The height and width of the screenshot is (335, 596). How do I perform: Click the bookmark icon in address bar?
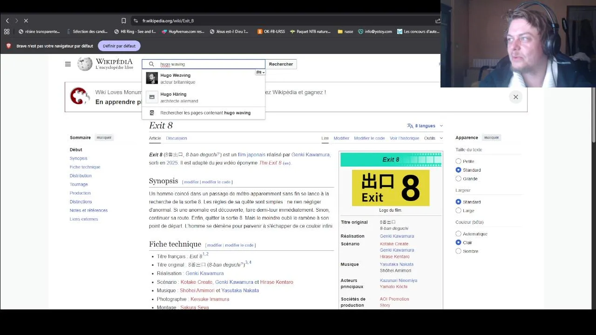tap(123, 21)
